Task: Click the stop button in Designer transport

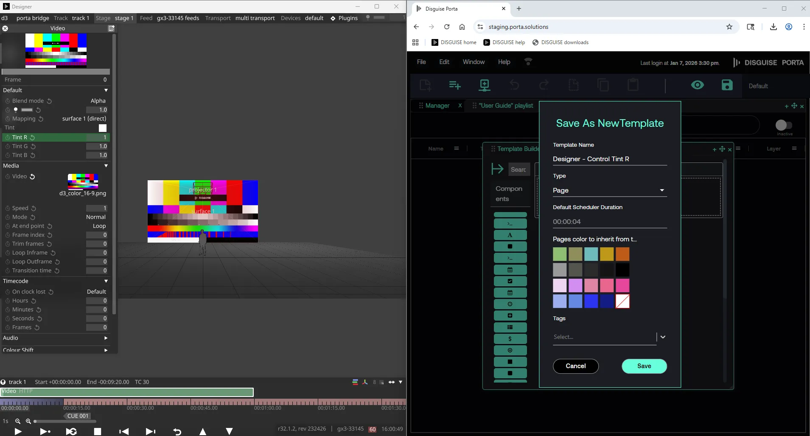Action: (x=98, y=431)
